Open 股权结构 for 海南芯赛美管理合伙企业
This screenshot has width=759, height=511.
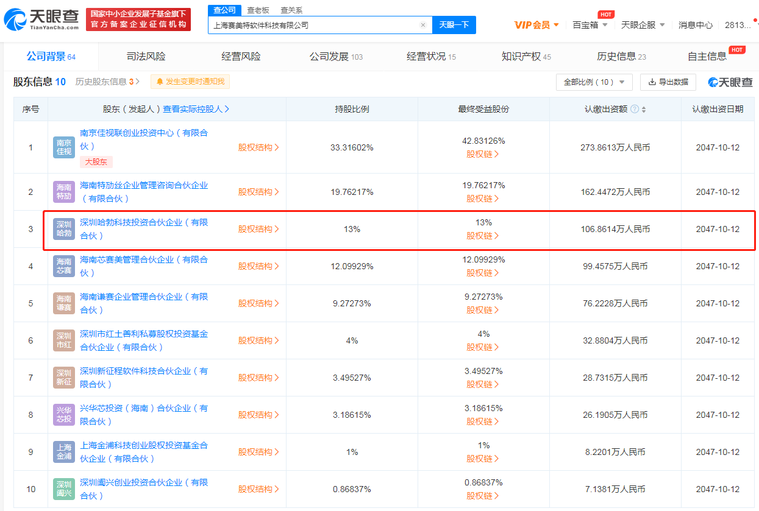tap(258, 266)
